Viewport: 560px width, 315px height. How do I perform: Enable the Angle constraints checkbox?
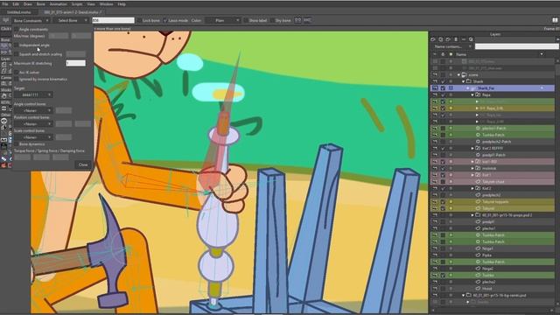pyautogui.click(x=16, y=29)
